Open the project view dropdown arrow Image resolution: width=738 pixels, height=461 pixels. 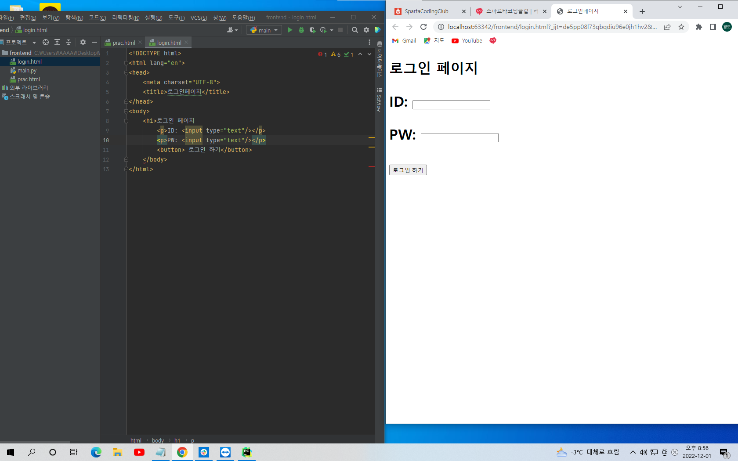pyautogui.click(x=34, y=43)
